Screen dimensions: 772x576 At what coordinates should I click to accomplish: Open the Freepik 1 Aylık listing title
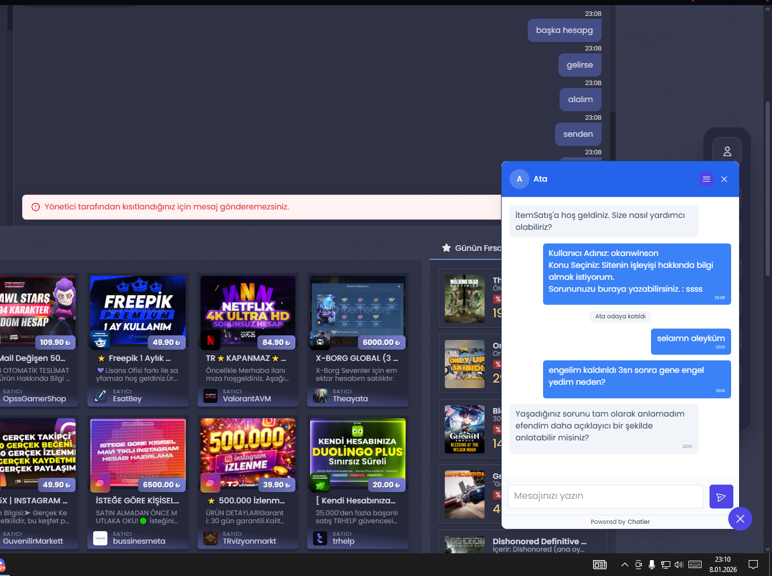coord(134,358)
